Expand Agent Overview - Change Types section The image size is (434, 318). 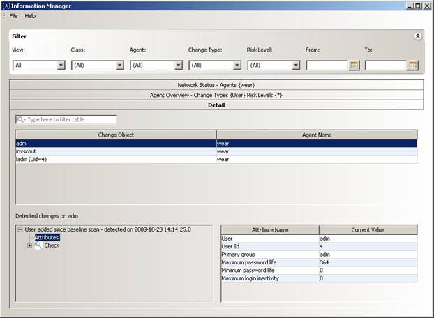point(216,94)
